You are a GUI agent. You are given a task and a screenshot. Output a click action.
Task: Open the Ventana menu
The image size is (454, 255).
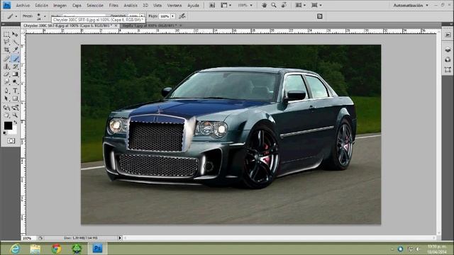[x=175, y=5]
